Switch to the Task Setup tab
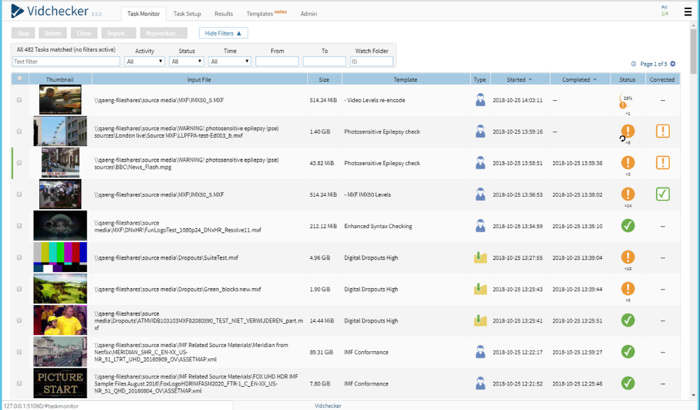700x410 pixels. pos(187,13)
